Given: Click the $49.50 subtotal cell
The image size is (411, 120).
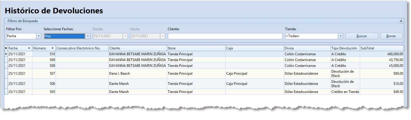Looking at the screenshot, I should pyautogui.click(x=382, y=92).
